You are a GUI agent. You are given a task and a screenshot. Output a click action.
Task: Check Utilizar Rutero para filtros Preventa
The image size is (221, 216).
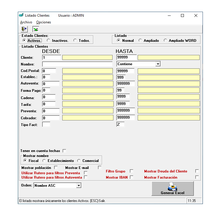(86, 173)
